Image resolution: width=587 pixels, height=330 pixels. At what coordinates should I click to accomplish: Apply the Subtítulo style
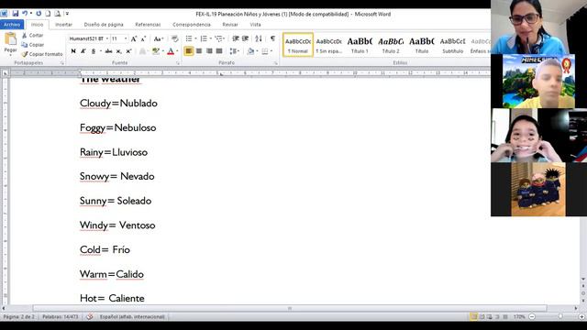click(452, 45)
